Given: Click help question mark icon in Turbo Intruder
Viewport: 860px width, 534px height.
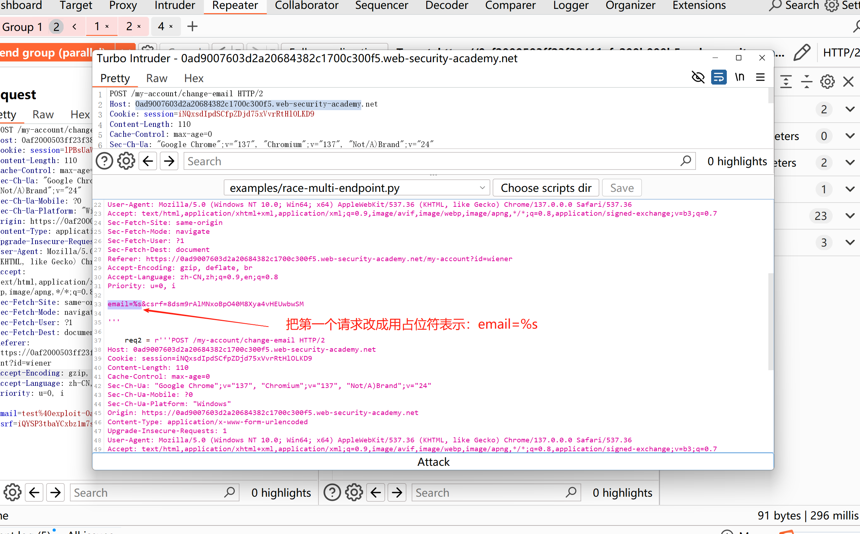Looking at the screenshot, I should click(x=104, y=161).
